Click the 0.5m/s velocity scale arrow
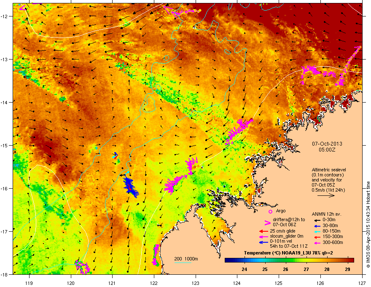 tap(326, 195)
